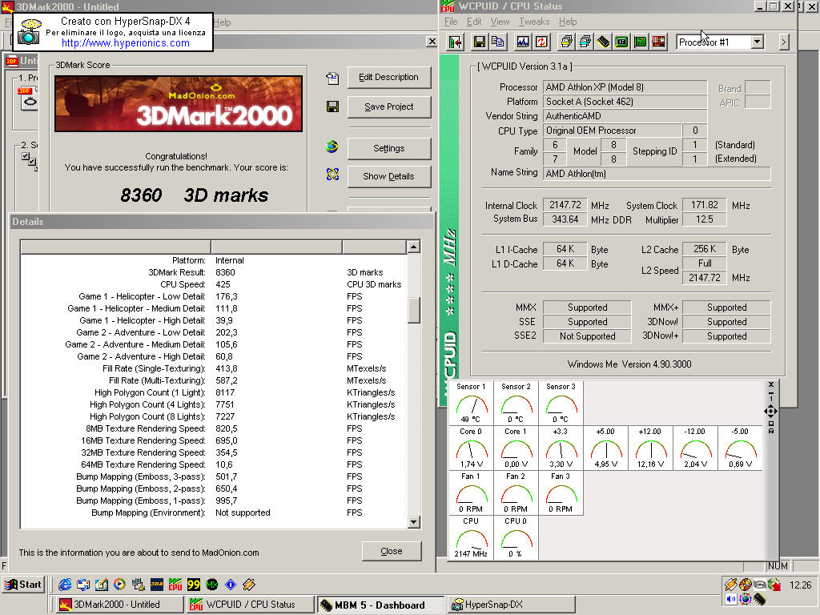Click the yellow 99 icon in Quick Launch
The width and height of the screenshot is (820, 615).
click(194, 585)
